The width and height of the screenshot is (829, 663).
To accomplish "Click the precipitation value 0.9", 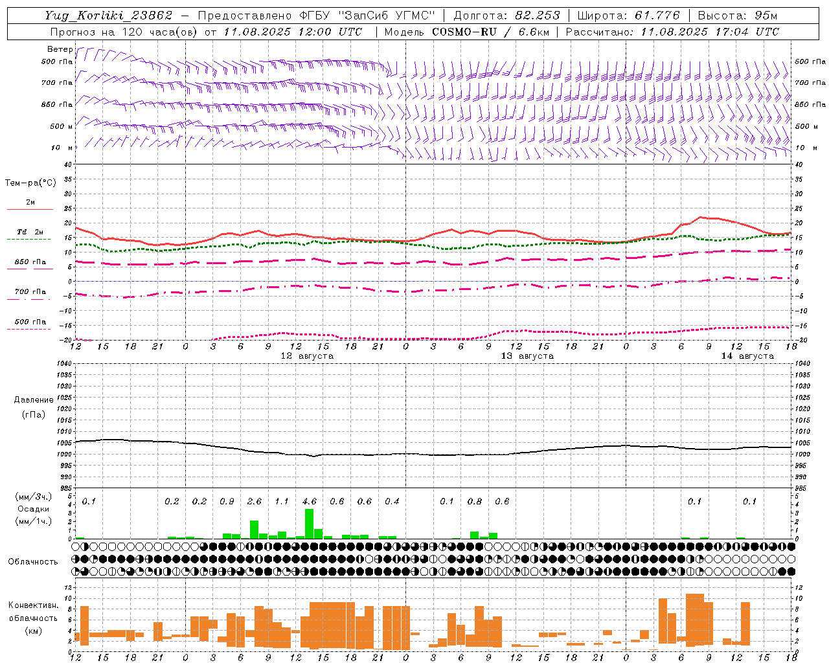I will pos(227,502).
